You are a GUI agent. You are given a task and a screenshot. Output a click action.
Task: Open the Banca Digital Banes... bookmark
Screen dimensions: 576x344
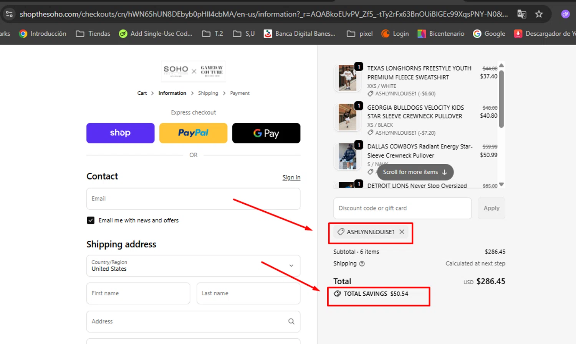point(300,34)
